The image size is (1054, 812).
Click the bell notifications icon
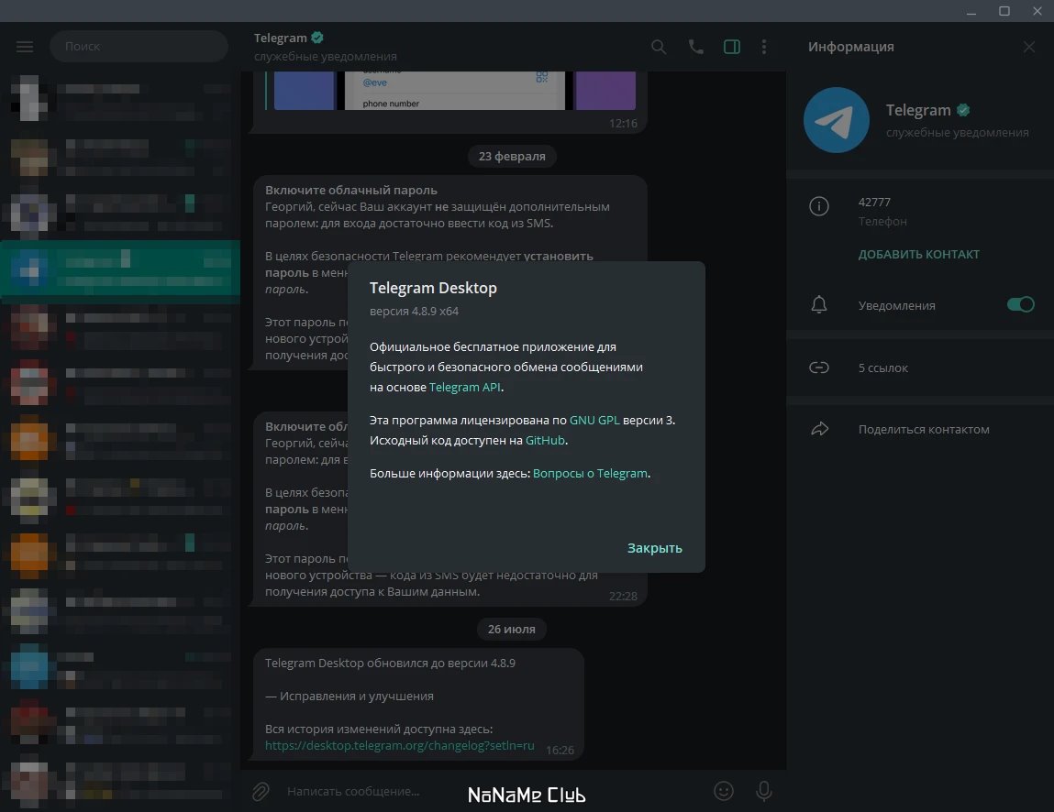[819, 305]
